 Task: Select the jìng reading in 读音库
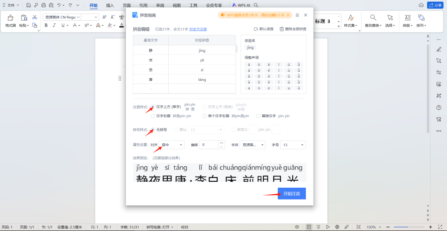pos(250,48)
